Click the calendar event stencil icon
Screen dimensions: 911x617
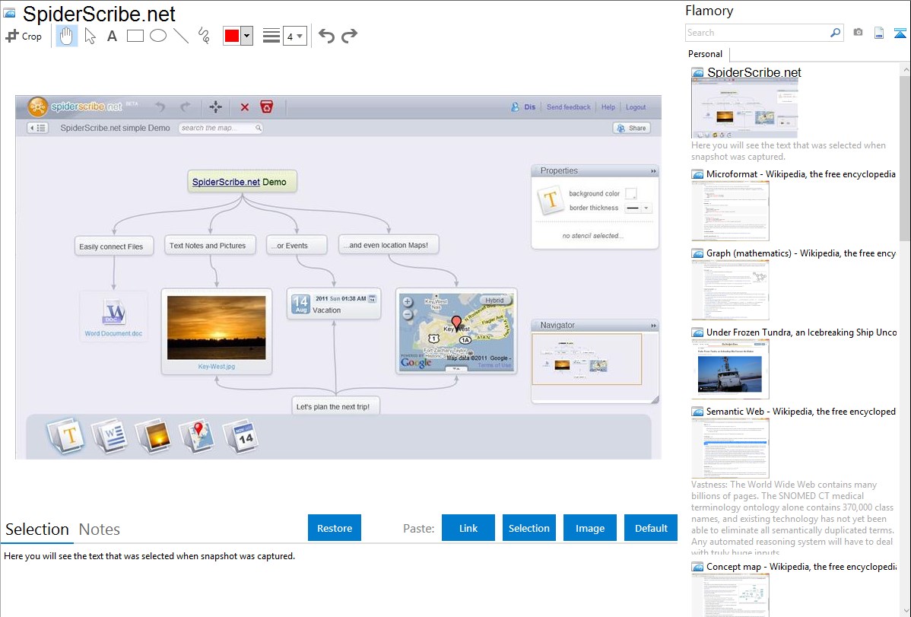point(240,436)
